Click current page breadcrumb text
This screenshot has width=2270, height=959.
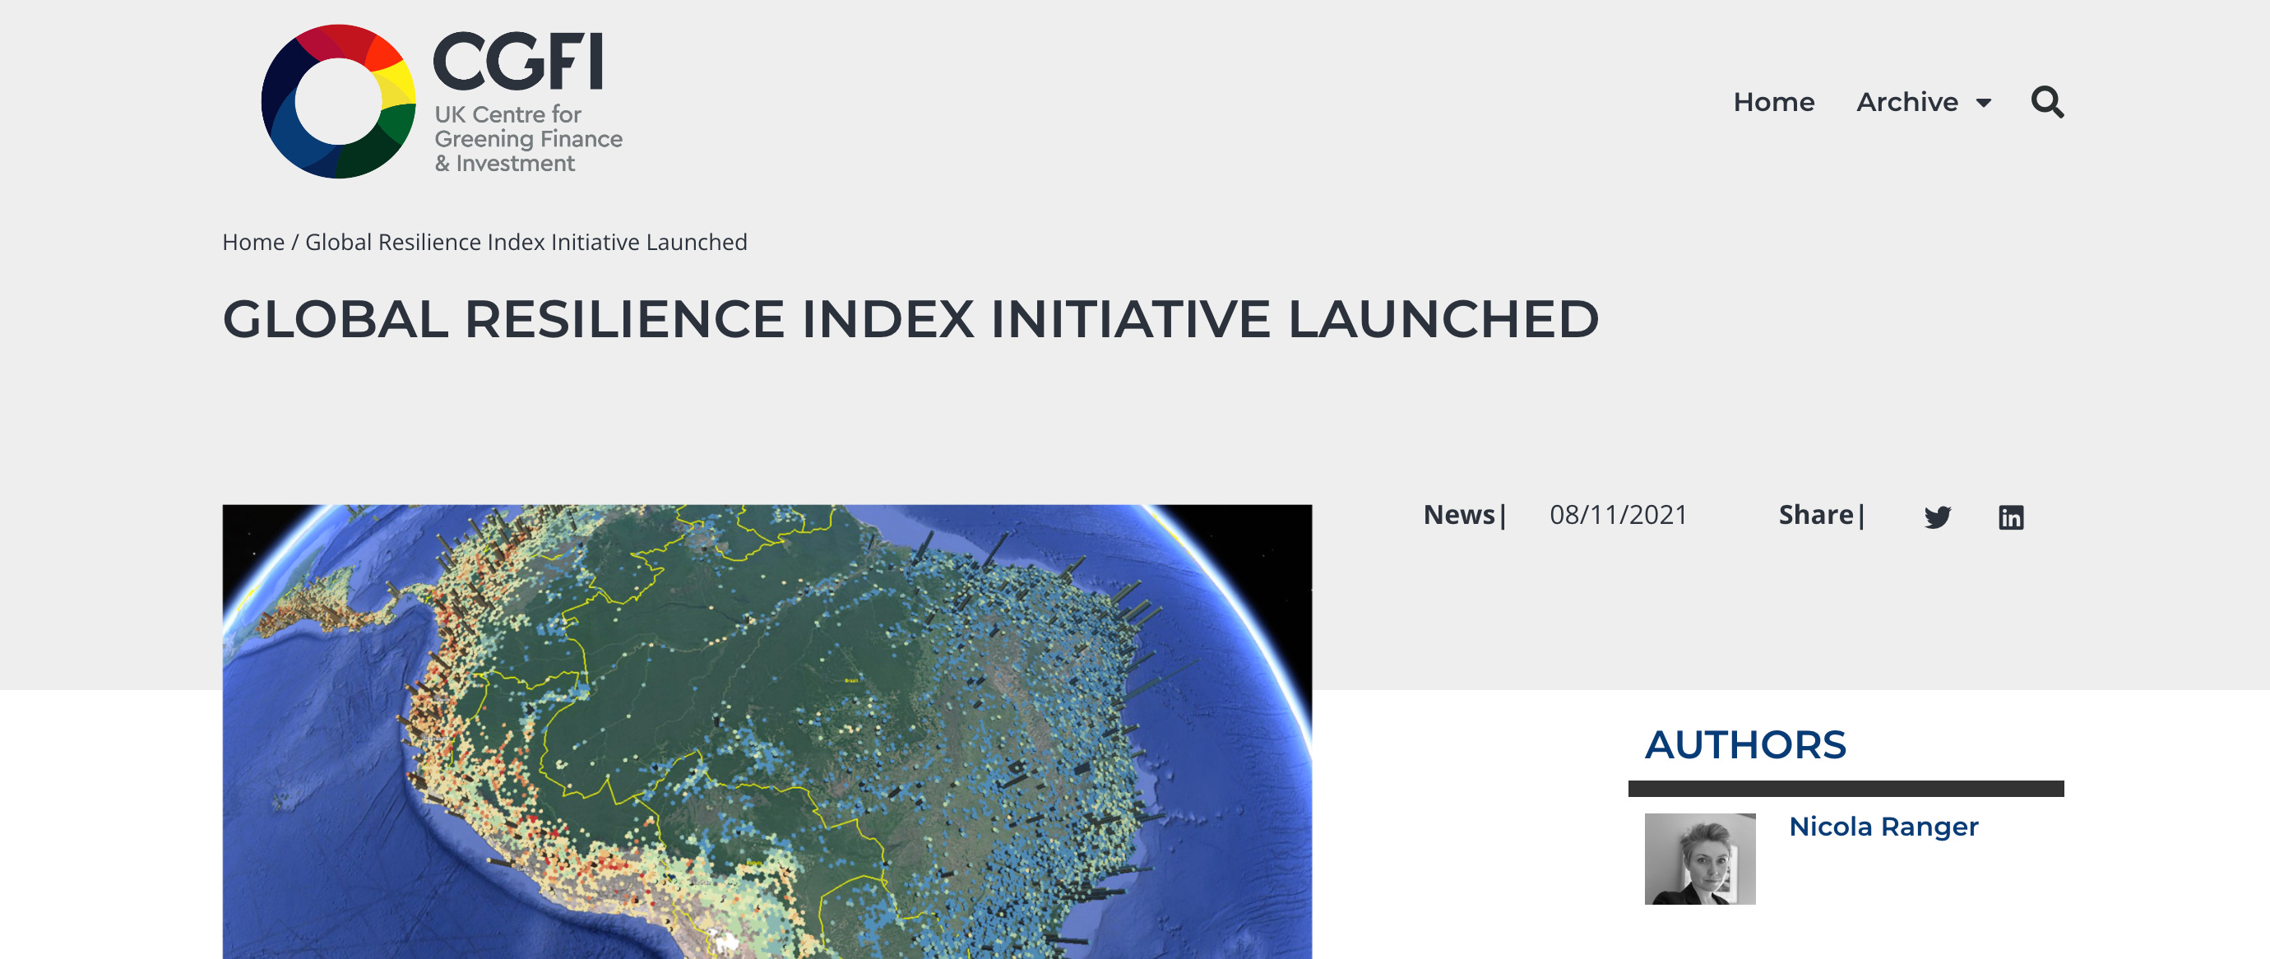click(526, 242)
